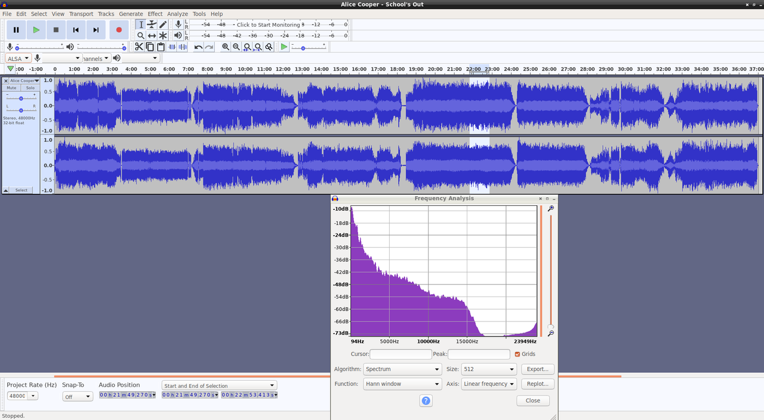
Task: Open the playback device dropdown
Action: click(x=141, y=58)
